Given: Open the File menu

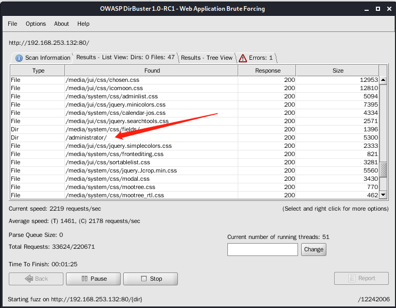Looking at the screenshot, I should [x=12, y=24].
